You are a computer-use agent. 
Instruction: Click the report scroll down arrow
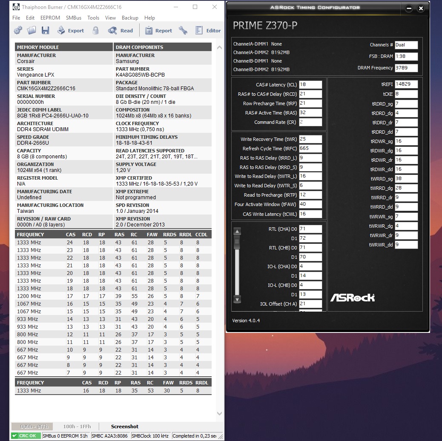pyautogui.click(x=219, y=413)
